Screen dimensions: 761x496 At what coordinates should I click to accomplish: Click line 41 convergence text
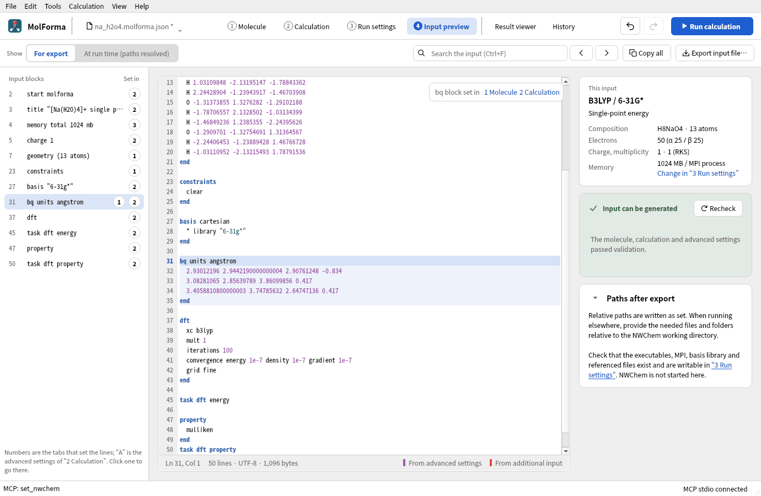269,360
